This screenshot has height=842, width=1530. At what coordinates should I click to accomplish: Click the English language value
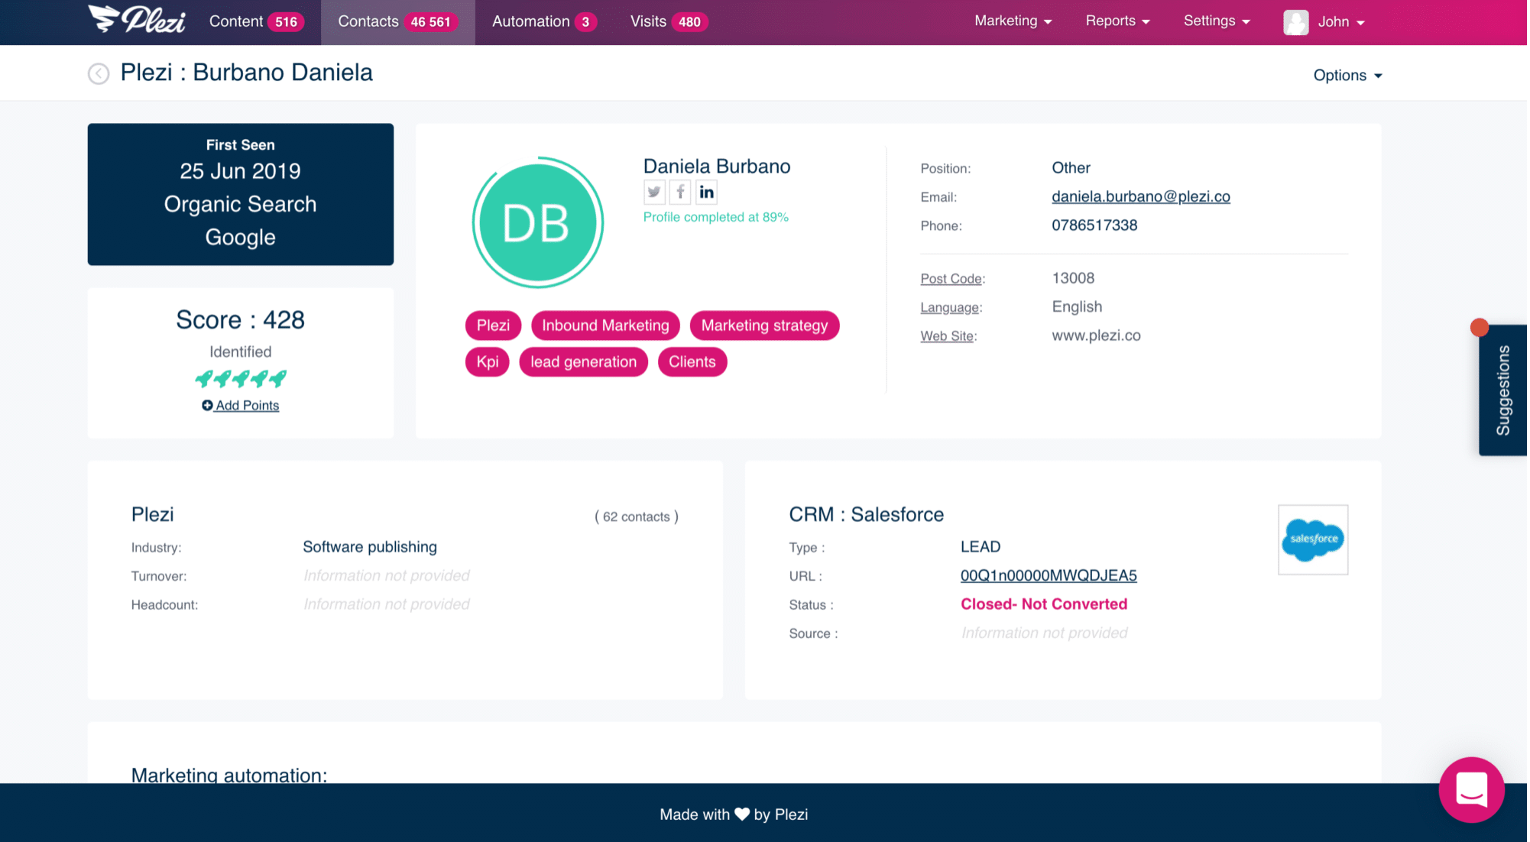click(x=1077, y=306)
